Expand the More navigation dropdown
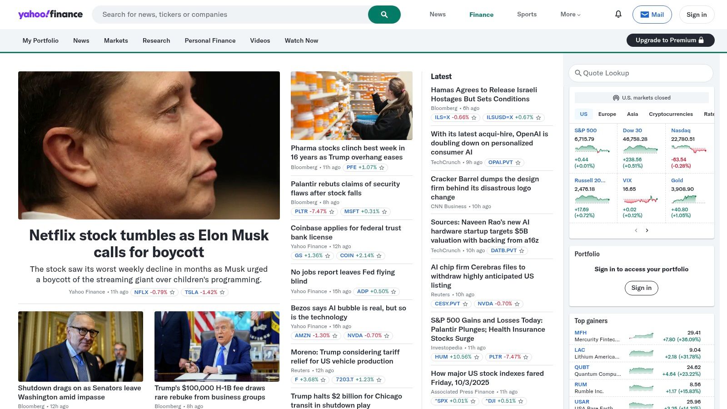This screenshot has height=409, width=727. [570, 14]
